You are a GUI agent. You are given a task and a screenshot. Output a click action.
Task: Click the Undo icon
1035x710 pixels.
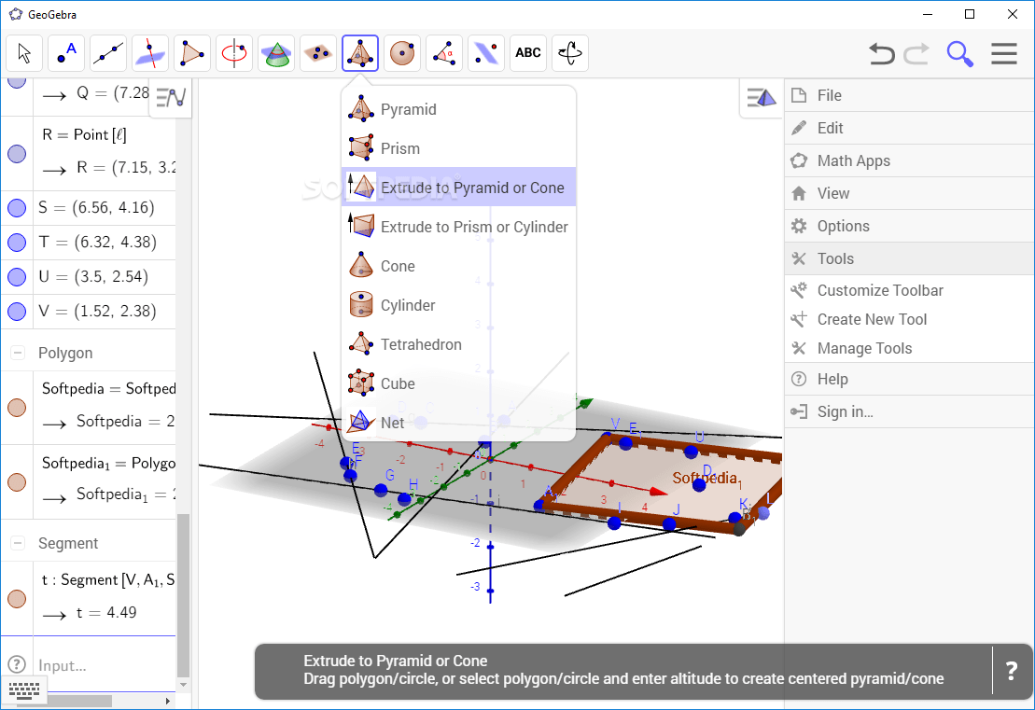[881, 53]
